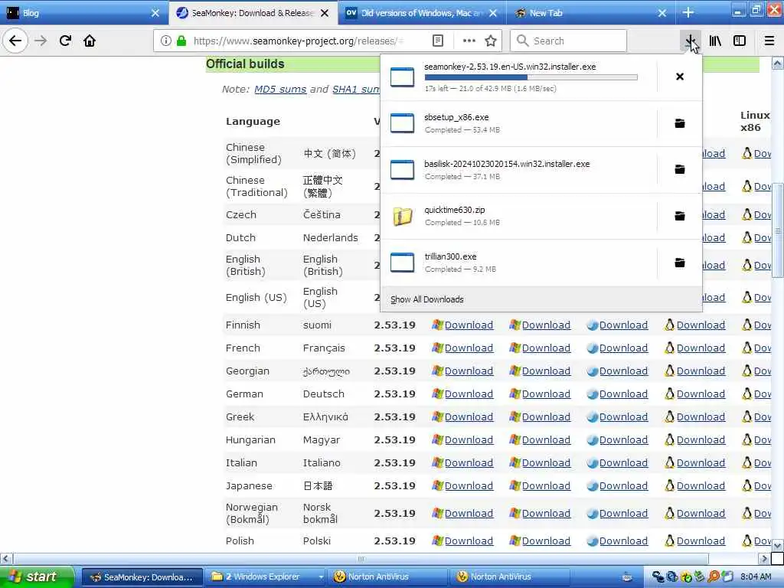Close the SeaMonkey Download tab
This screenshot has width=784, height=588.
(325, 13)
